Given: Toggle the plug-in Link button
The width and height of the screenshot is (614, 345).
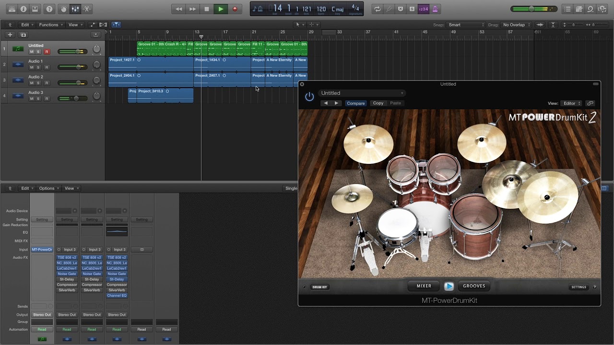Looking at the screenshot, I should [590, 103].
